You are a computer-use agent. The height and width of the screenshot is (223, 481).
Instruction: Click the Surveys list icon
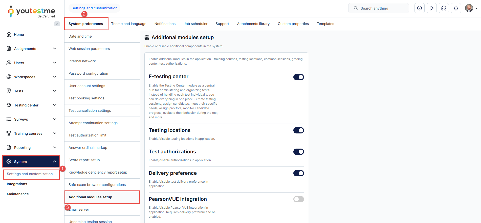point(9,119)
